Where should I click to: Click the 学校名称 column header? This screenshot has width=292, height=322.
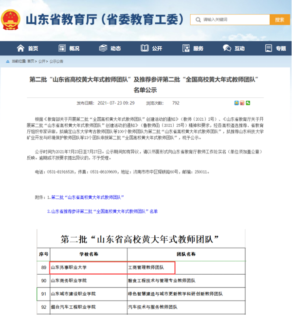coord(89,254)
